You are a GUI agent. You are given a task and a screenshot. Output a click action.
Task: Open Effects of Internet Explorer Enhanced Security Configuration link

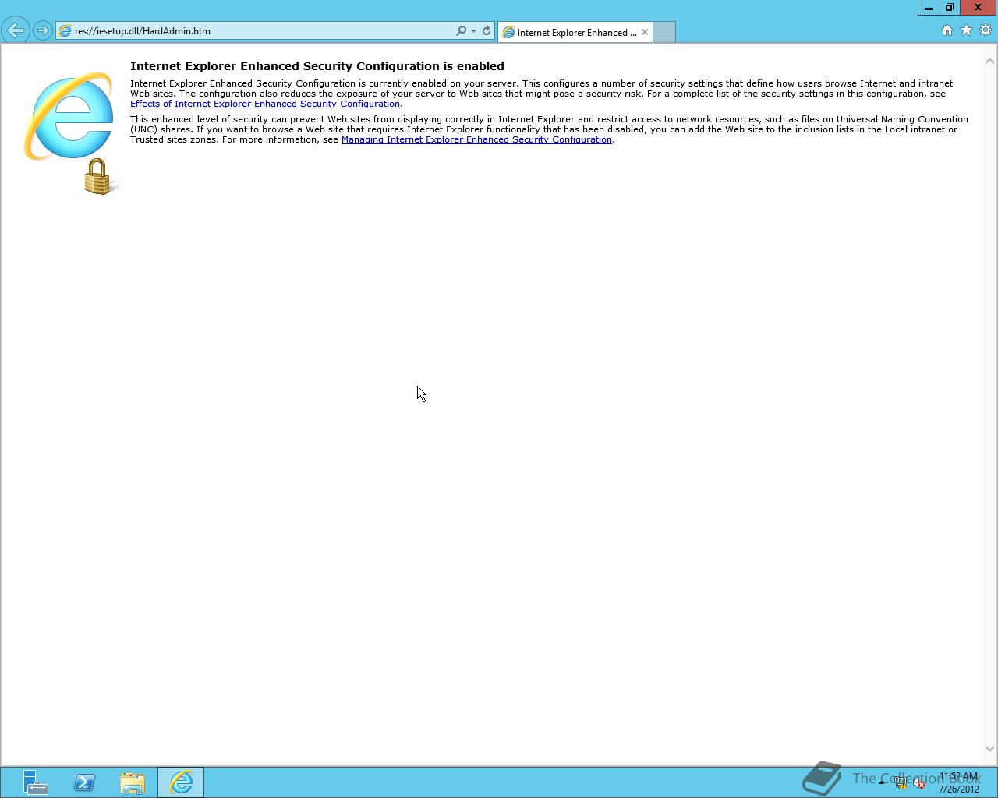[265, 104]
